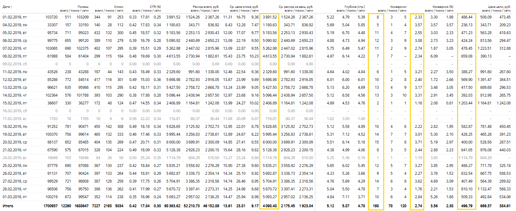Click the Цена цели, руб. column header
516x211 pixels.
[500, 7]
